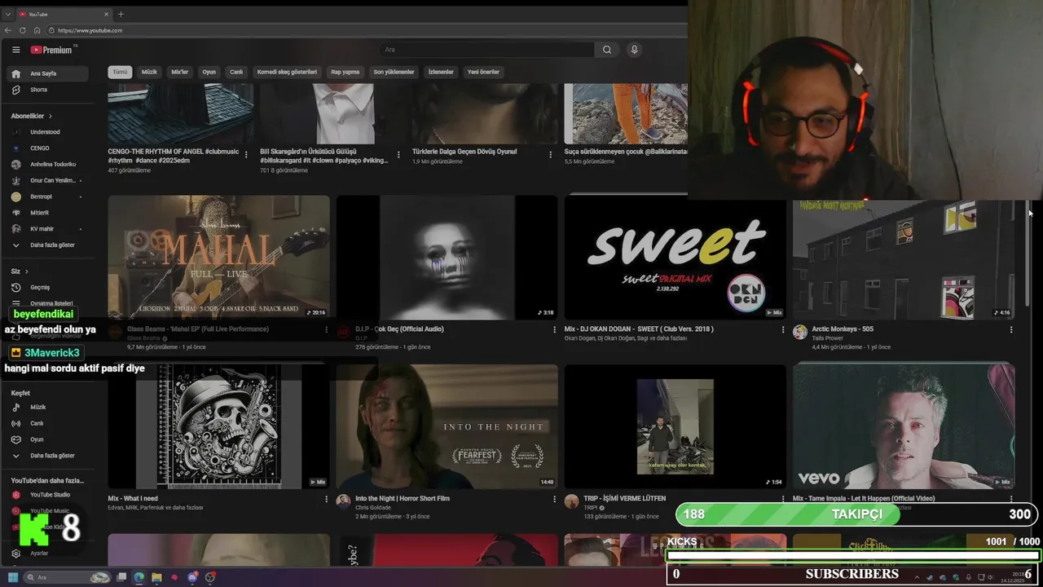
Task: Select the Canlı filter chip
Action: (x=236, y=72)
